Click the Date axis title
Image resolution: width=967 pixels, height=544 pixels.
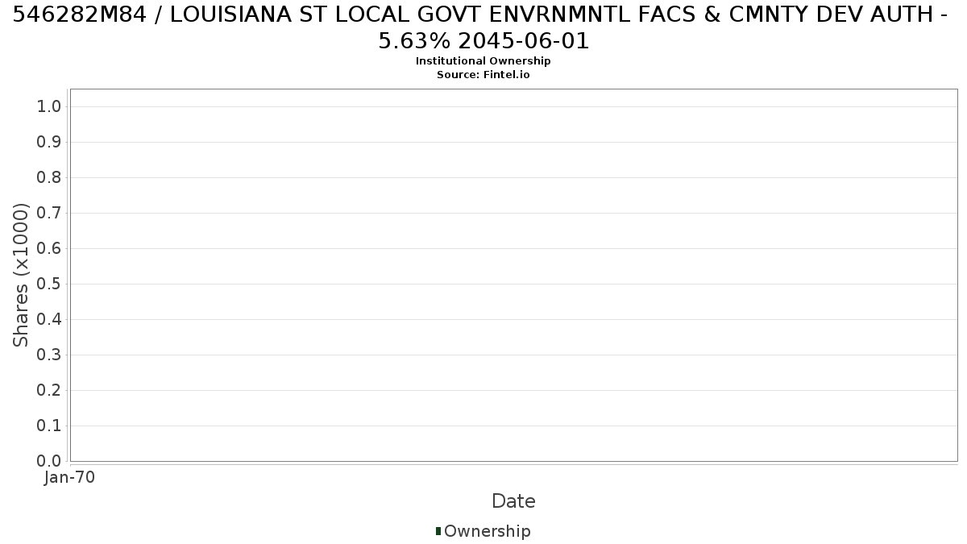513,501
